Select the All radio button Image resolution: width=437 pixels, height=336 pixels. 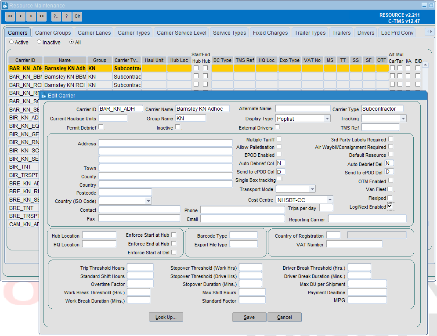click(x=72, y=42)
